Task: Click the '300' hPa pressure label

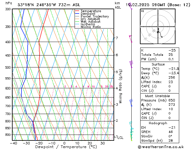Action: click(9, 9)
